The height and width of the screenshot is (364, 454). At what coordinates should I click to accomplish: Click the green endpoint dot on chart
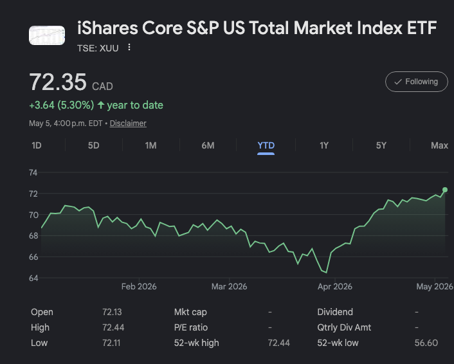445,190
